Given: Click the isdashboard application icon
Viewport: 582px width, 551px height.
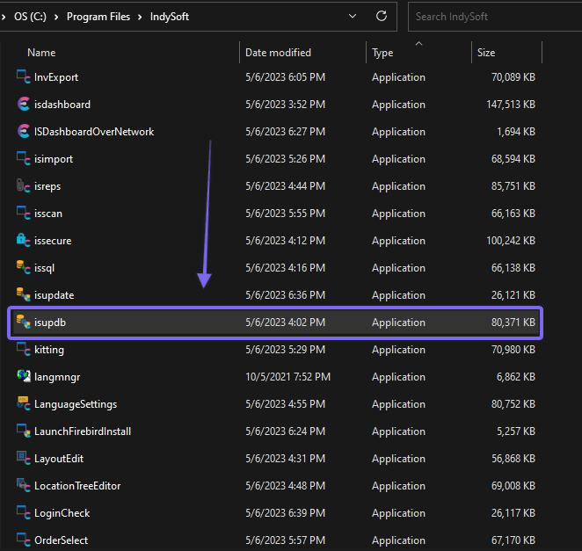Looking at the screenshot, I should tap(24, 105).
